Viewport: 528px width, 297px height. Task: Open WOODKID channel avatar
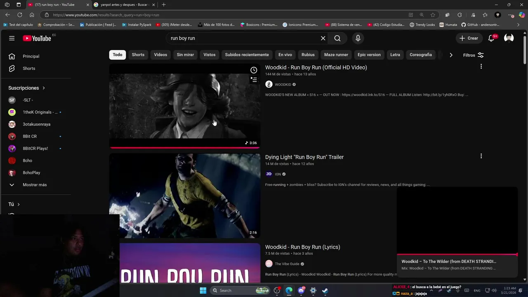[x=269, y=85]
